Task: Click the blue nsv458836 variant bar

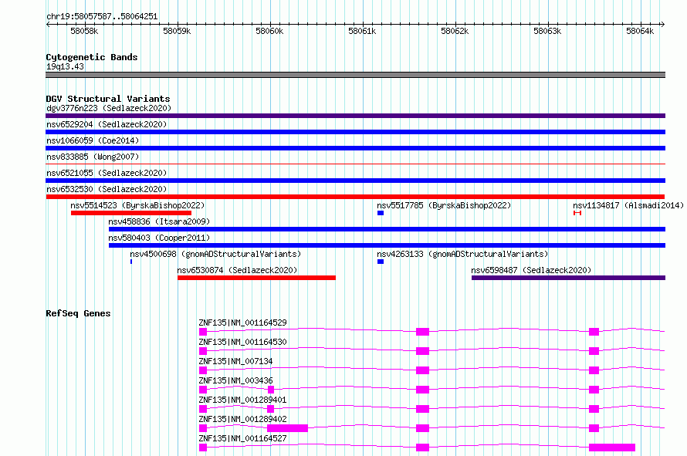Action: point(387,229)
